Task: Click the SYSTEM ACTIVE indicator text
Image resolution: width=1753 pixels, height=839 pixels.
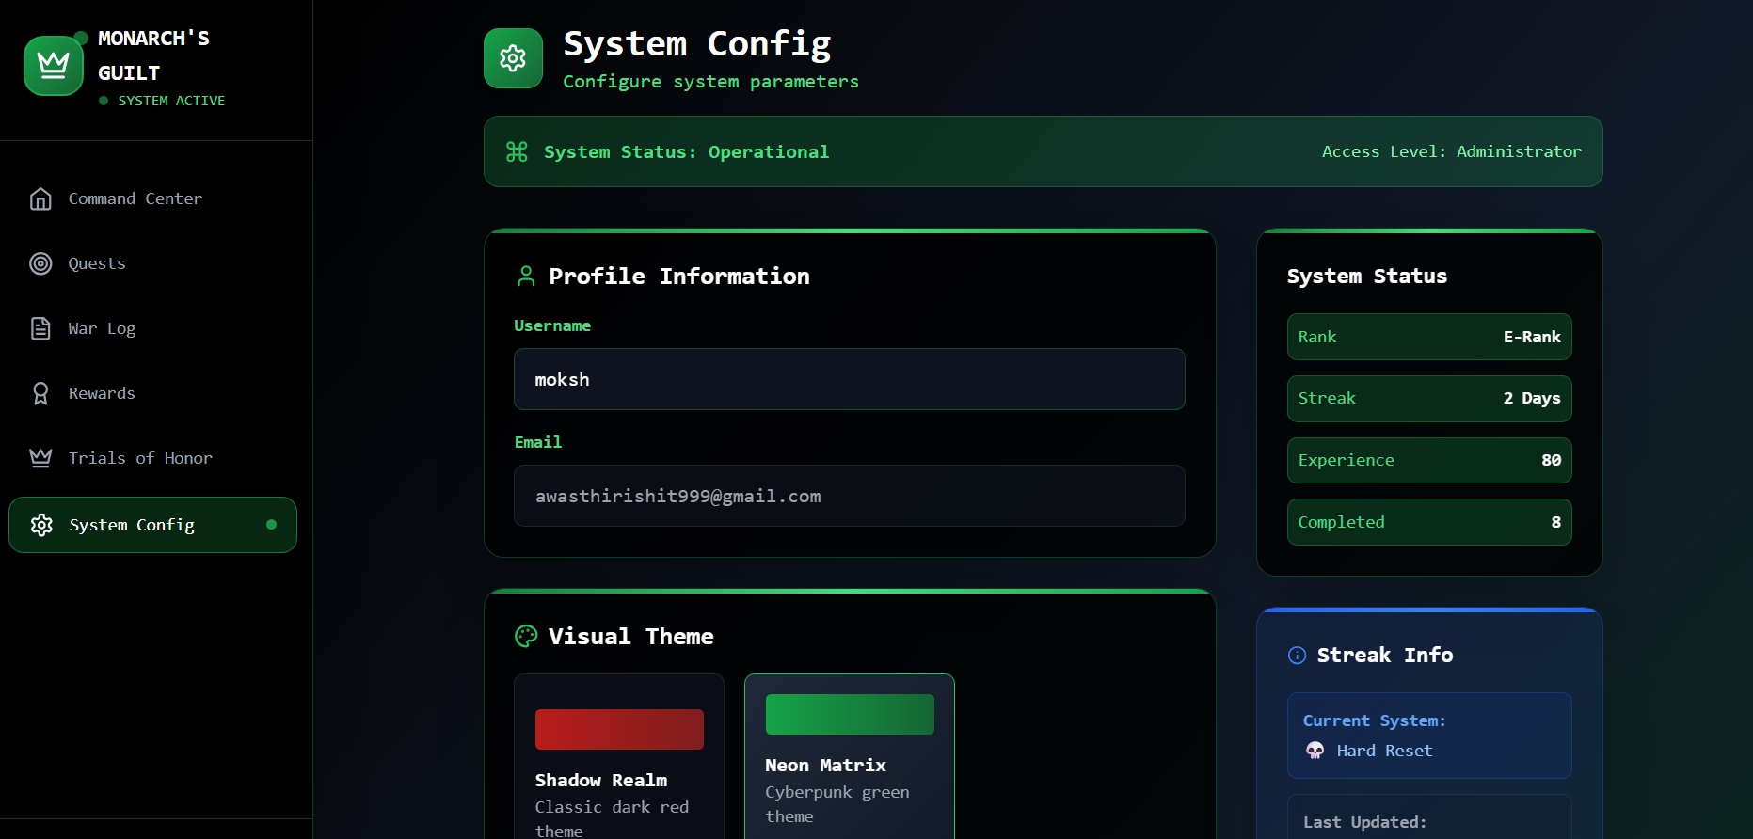Action: pyautogui.click(x=171, y=101)
